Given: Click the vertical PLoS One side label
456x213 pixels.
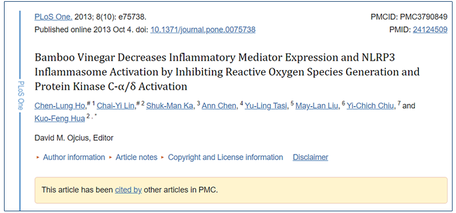Looking at the screenshot, I should tap(20, 96).
